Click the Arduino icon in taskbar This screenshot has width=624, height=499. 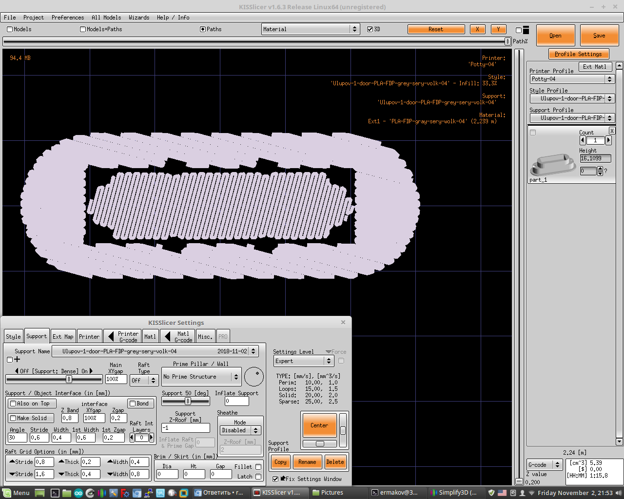78,493
